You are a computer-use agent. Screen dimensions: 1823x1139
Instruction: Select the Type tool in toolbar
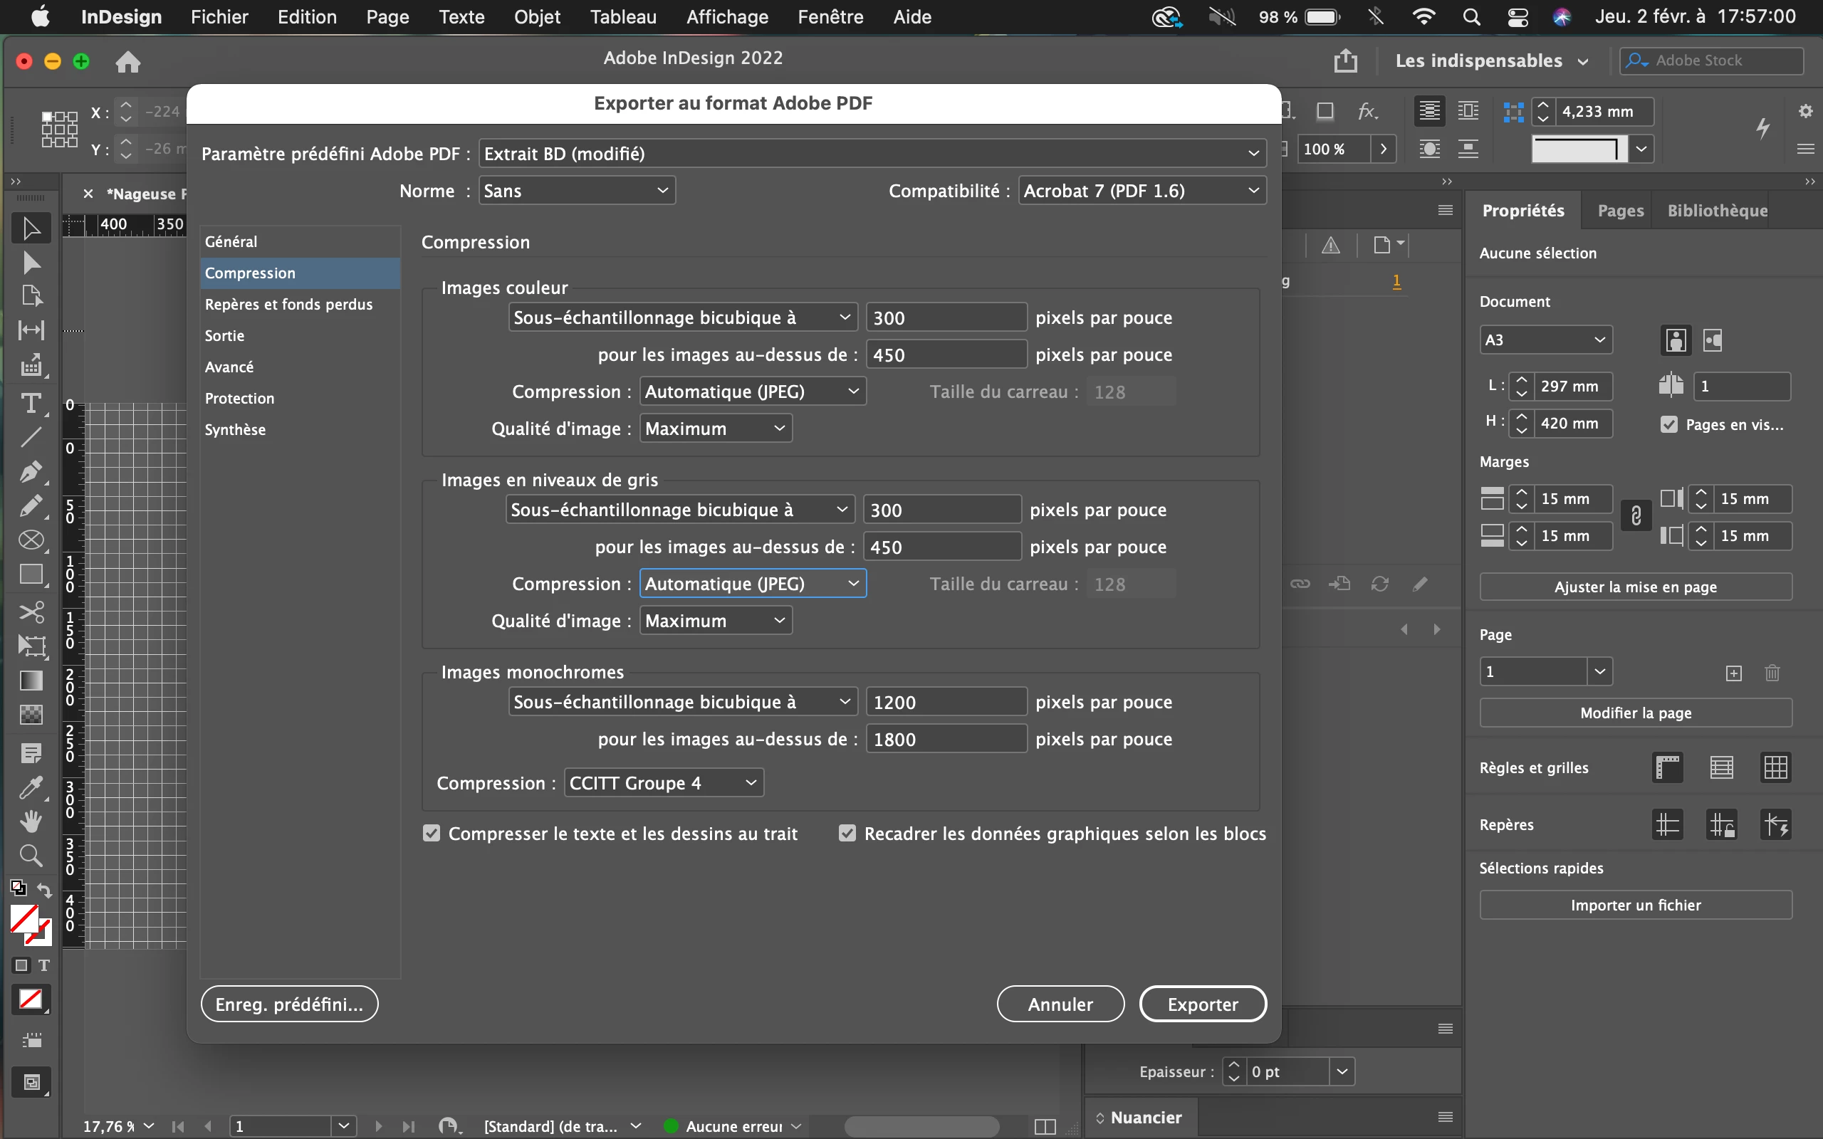pos(31,403)
